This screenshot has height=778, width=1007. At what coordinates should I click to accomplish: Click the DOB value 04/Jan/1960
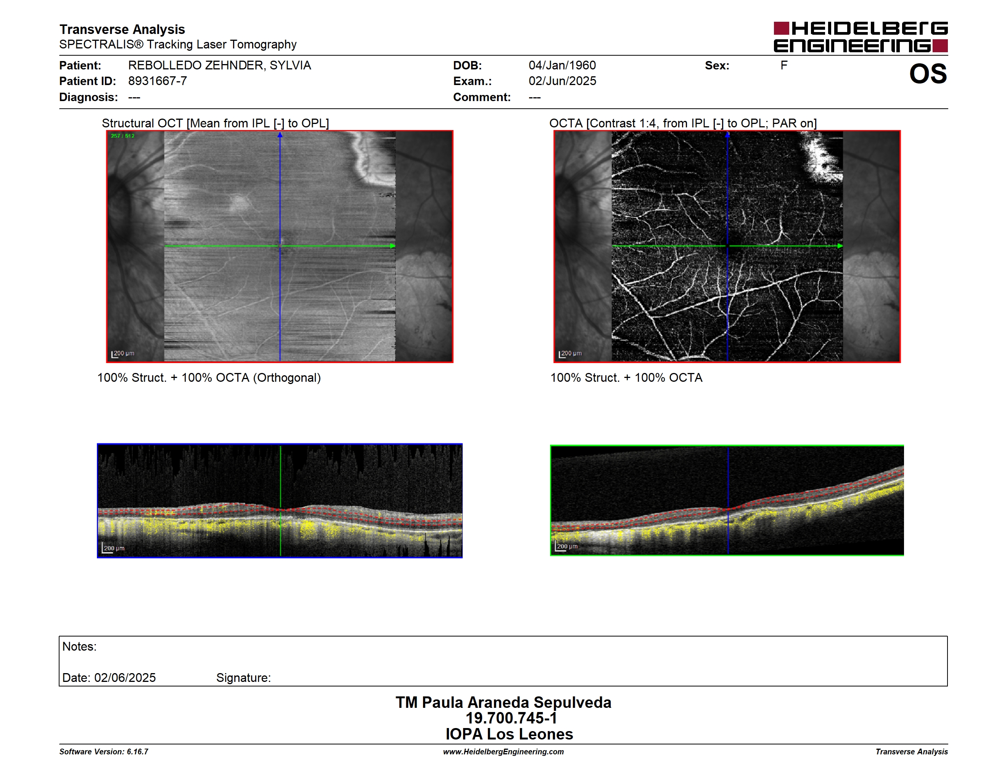click(x=562, y=66)
